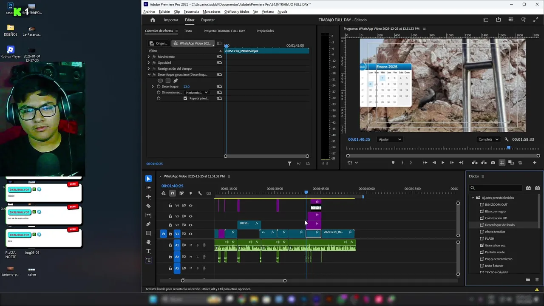Open the Completa playback resolution dropdown

click(x=488, y=139)
